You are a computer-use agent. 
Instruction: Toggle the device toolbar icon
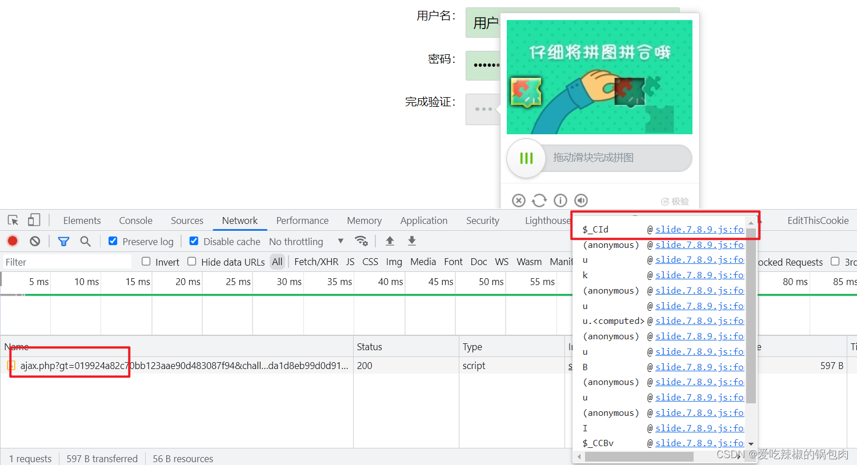(x=34, y=220)
